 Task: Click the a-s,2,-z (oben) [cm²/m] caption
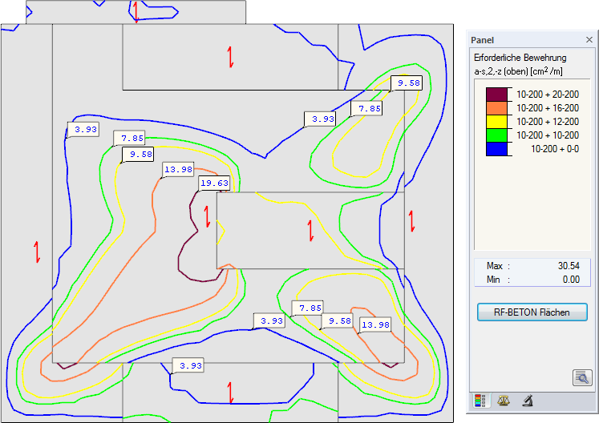click(518, 71)
